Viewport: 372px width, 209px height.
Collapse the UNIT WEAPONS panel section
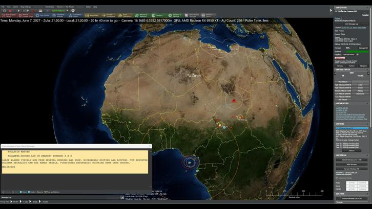point(367,103)
